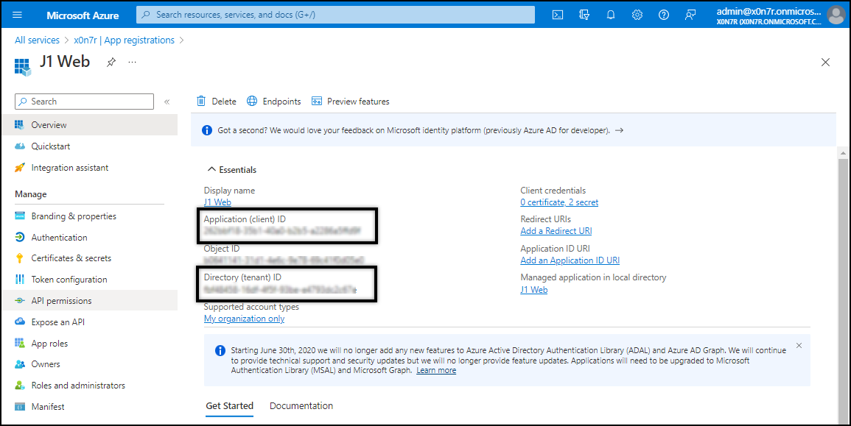The height and width of the screenshot is (426, 851).
Task: Click the info icon in feedback banner
Action: (207, 130)
